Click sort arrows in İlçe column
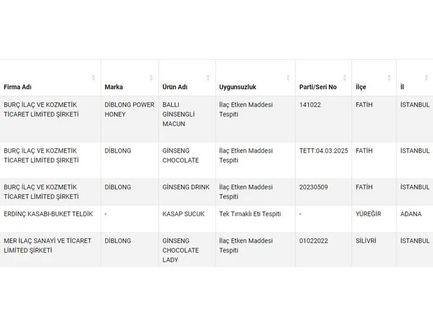Image resolution: width=433 pixels, height=324 pixels. pos(389,78)
